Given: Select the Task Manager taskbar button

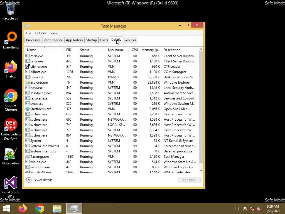Looking at the screenshot, I should click(x=74, y=208).
